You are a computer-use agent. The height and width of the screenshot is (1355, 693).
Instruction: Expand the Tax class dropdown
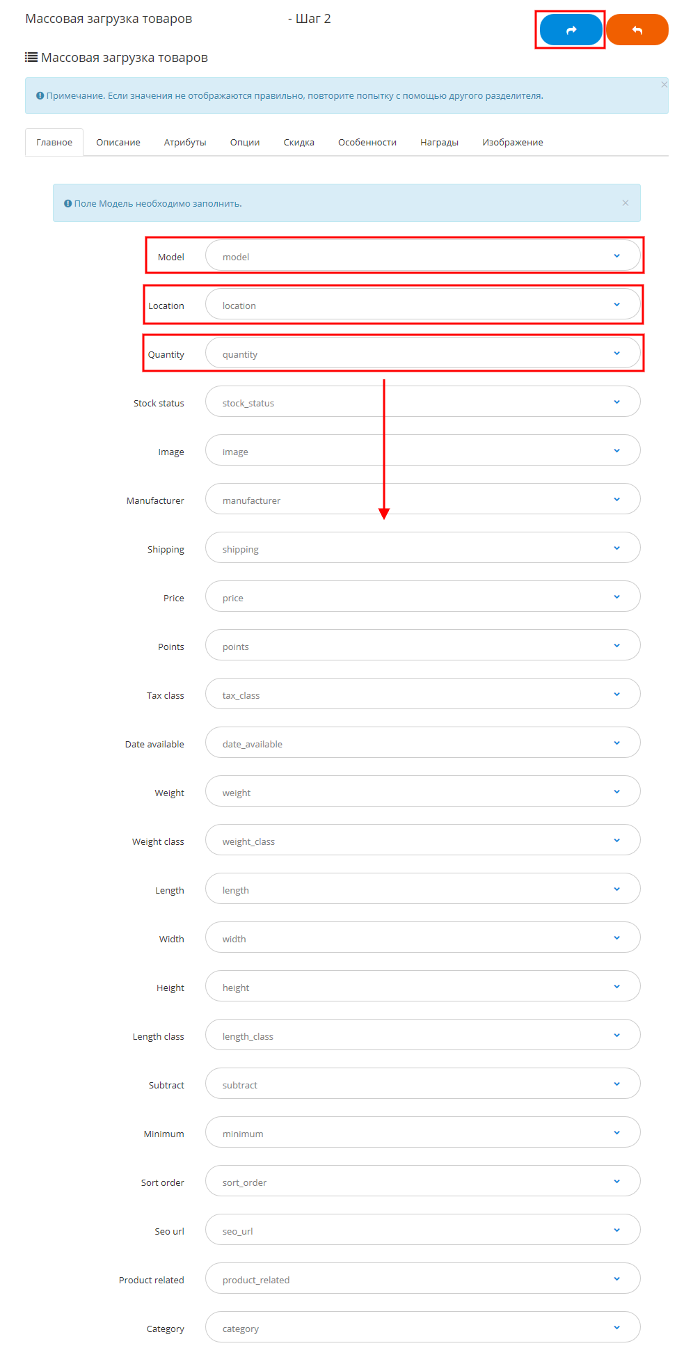pyautogui.click(x=422, y=695)
